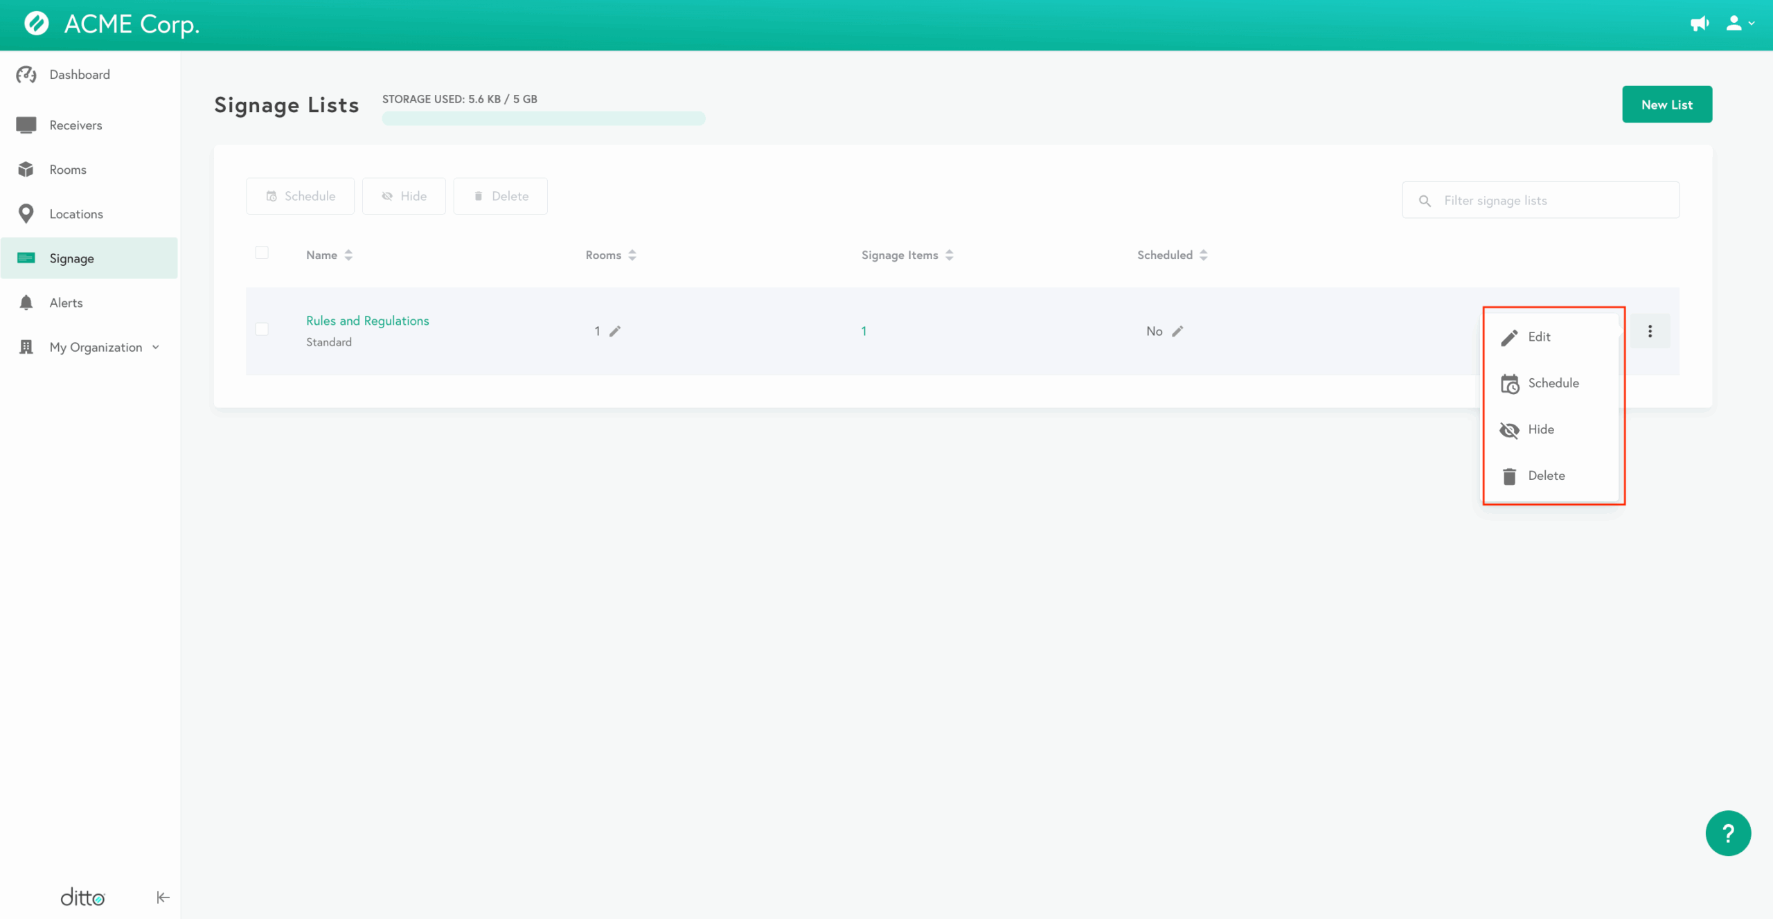Open the Rules and Regulations link
This screenshot has height=919, width=1773.
[x=367, y=321]
